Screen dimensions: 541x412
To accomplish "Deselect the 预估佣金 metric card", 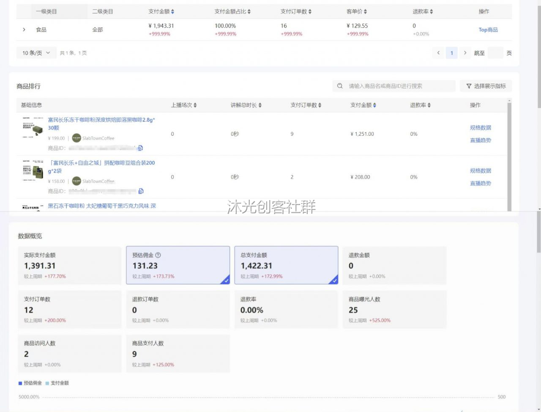I will (x=178, y=266).
